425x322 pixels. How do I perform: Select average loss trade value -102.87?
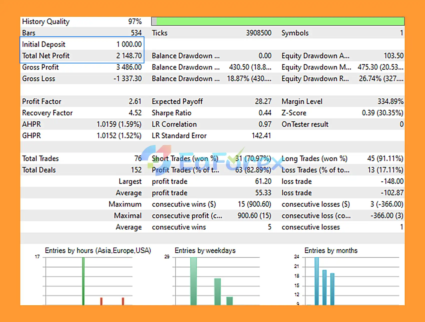392,193
